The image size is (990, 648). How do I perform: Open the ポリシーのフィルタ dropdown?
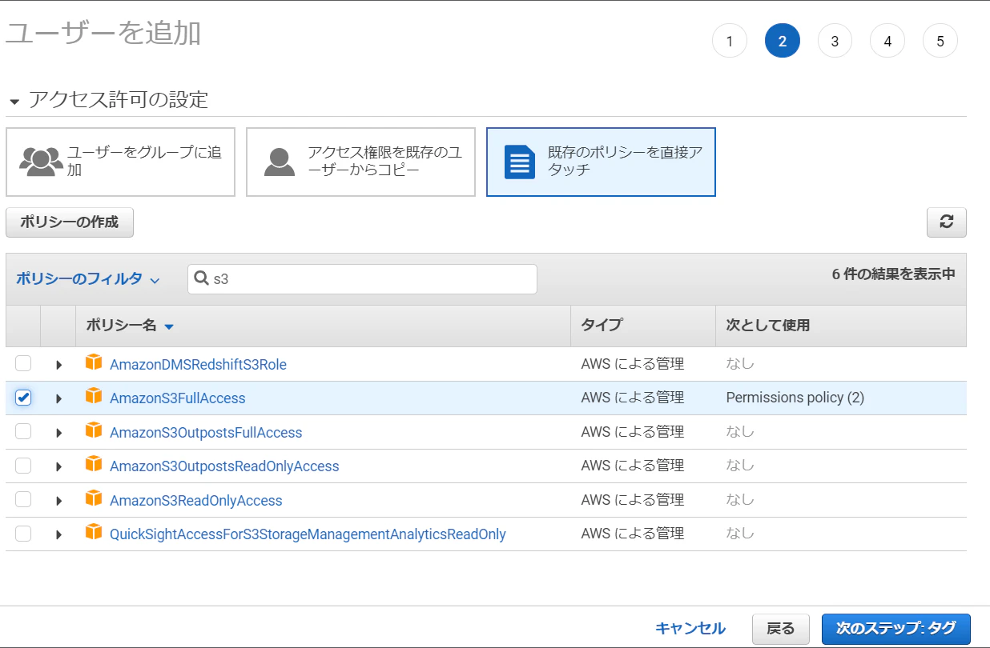point(87,278)
